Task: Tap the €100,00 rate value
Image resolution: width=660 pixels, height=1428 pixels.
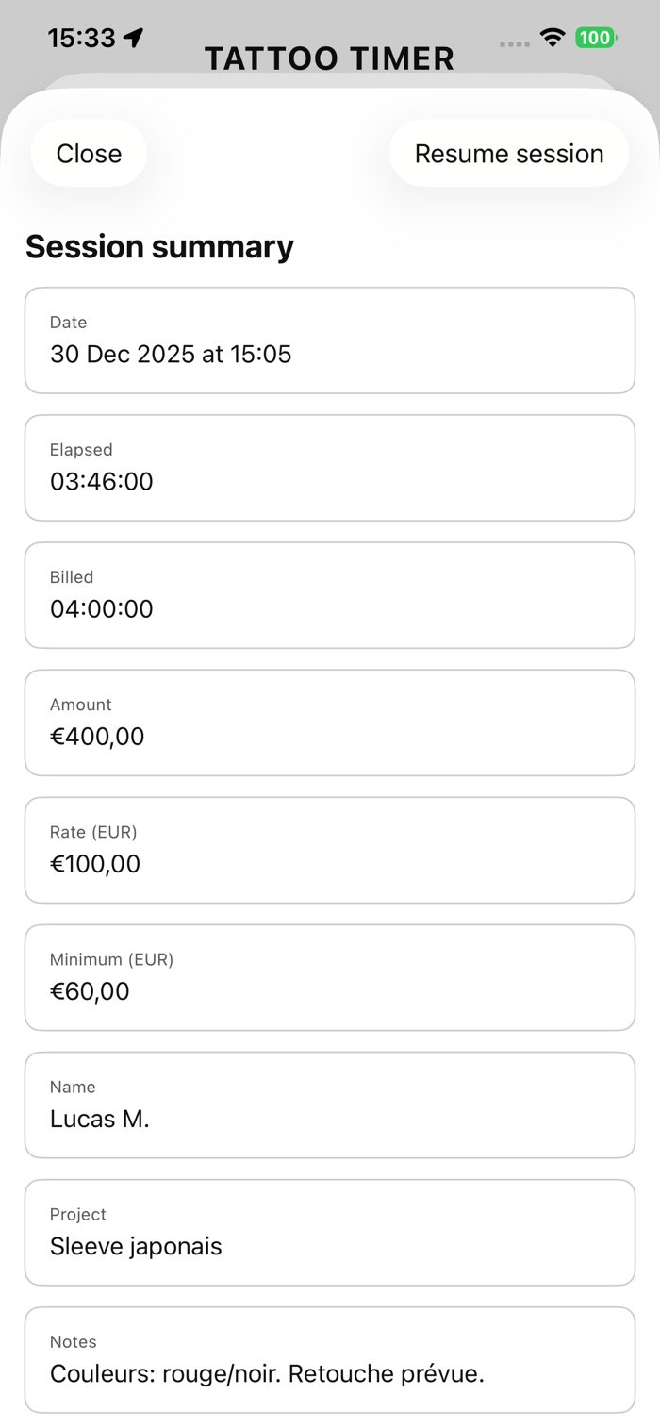Action: click(x=95, y=864)
